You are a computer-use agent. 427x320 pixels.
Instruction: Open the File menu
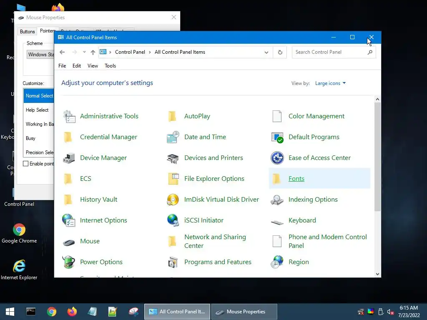[62, 66]
